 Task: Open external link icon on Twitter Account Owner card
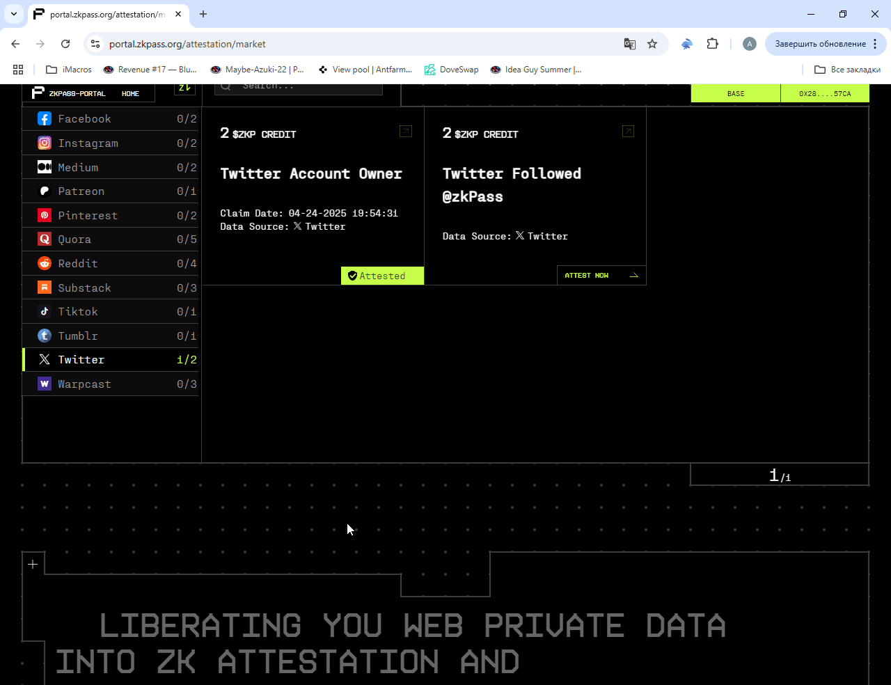pos(406,131)
